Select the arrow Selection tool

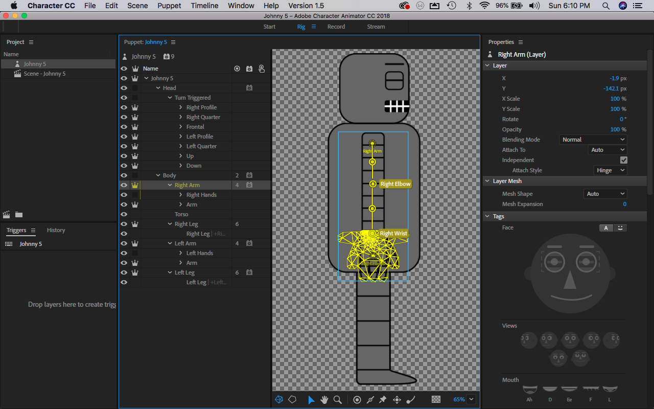coord(311,400)
